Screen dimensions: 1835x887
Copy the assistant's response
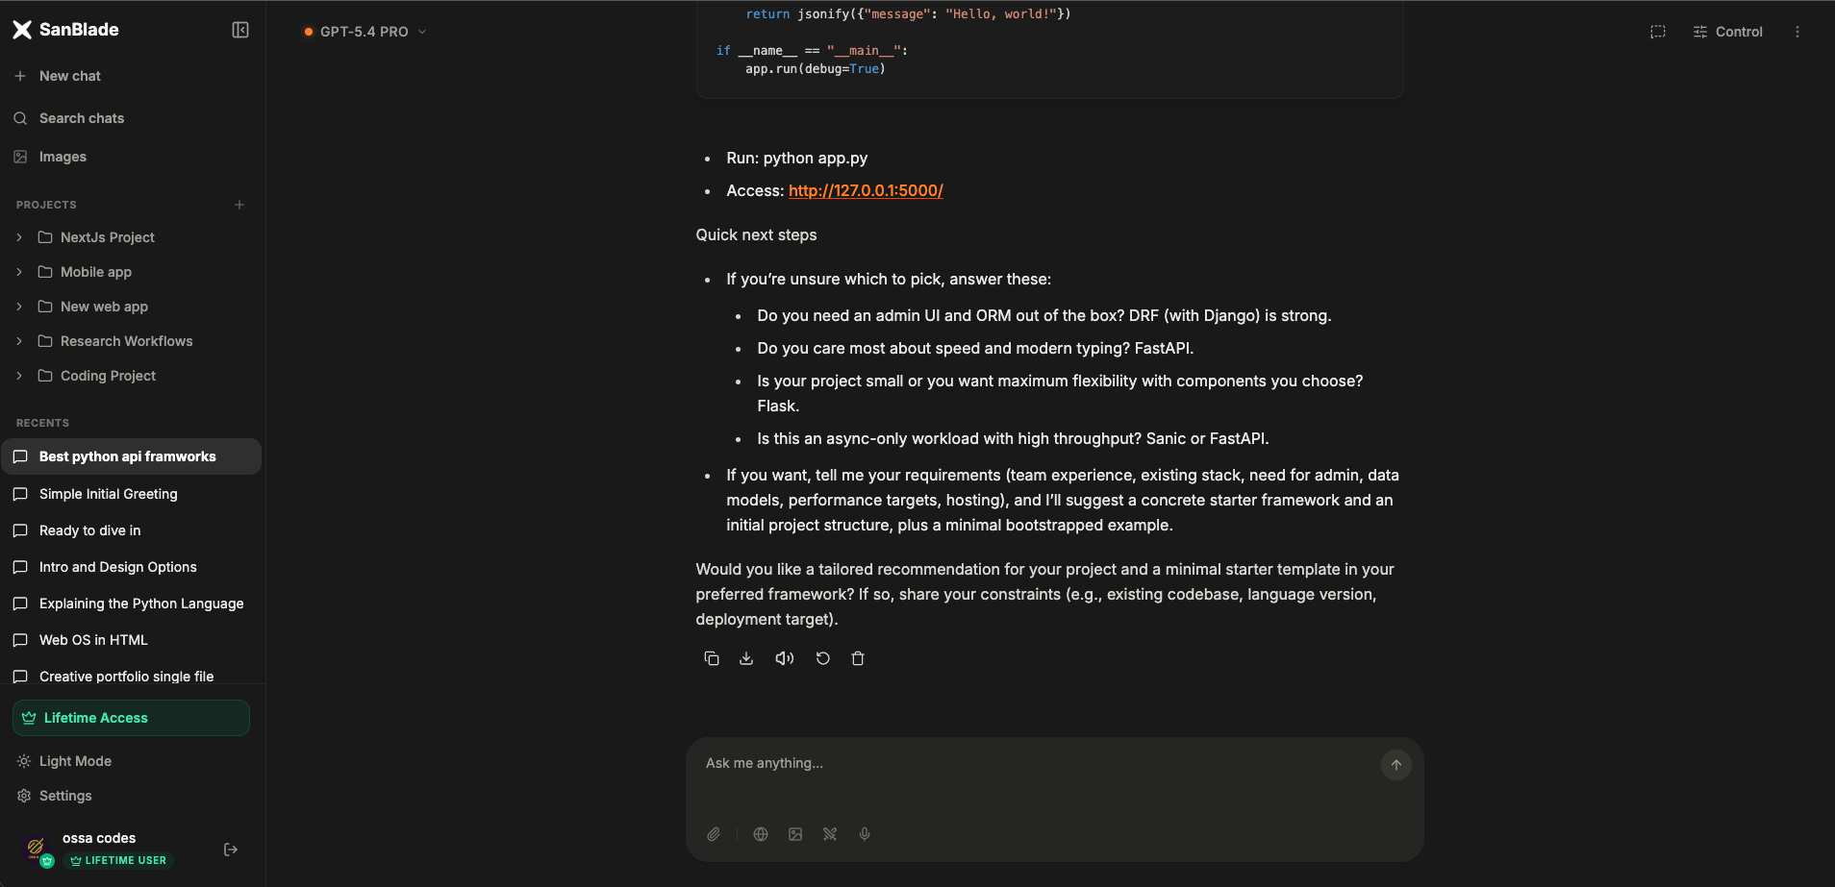[x=712, y=658]
